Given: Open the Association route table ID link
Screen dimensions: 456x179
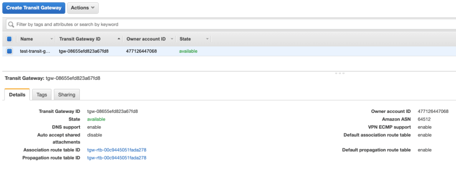Looking at the screenshot, I should (116, 150).
